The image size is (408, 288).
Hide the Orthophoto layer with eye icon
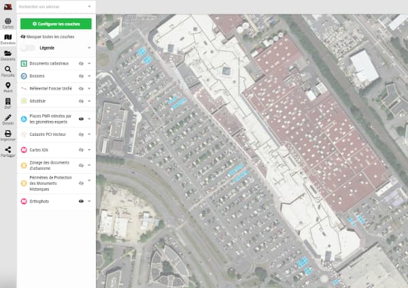click(81, 201)
